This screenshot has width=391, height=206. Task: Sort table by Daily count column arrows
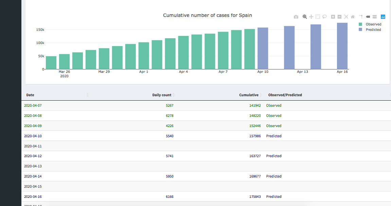pyautogui.click(x=174, y=95)
